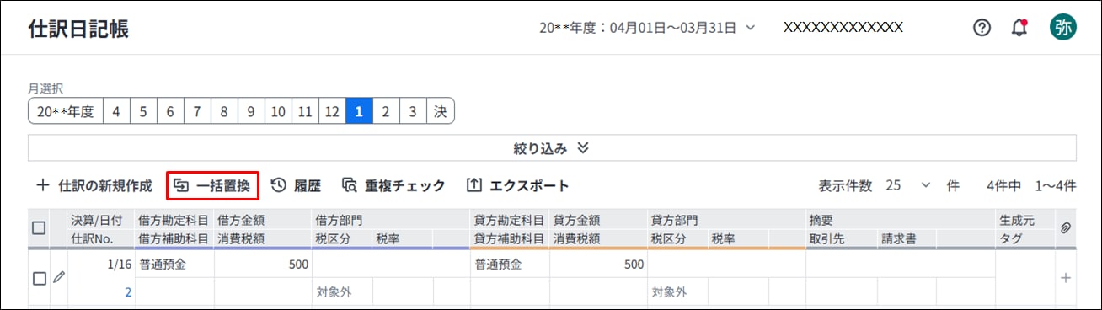Click the debit amount cell 500
This screenshot has width=1102, height=310.
(263, 265)
